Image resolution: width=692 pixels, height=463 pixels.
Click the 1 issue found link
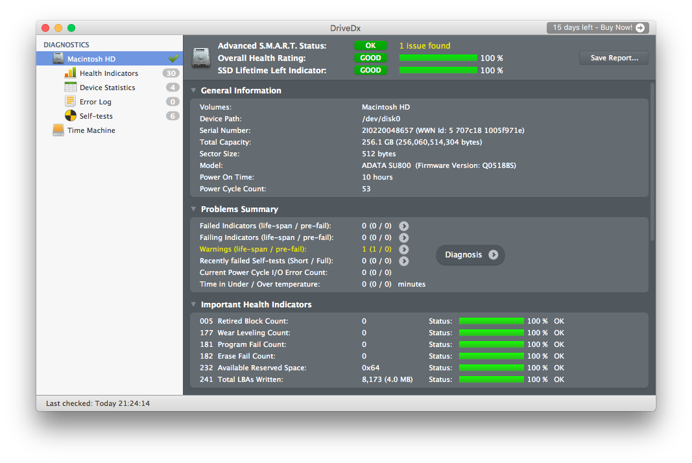(425, 45)
